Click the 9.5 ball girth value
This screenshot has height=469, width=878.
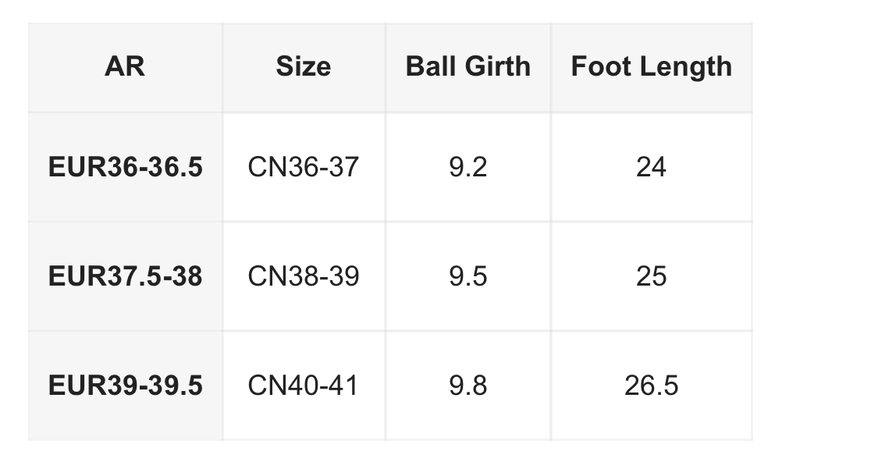point(467,276)
